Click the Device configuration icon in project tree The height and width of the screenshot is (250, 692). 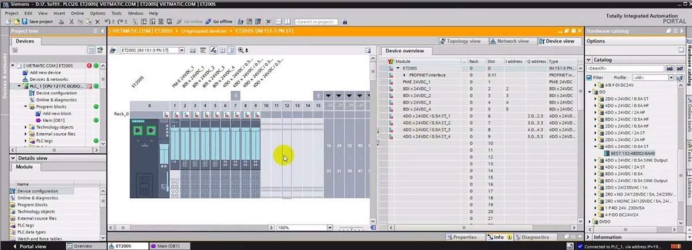32,93
